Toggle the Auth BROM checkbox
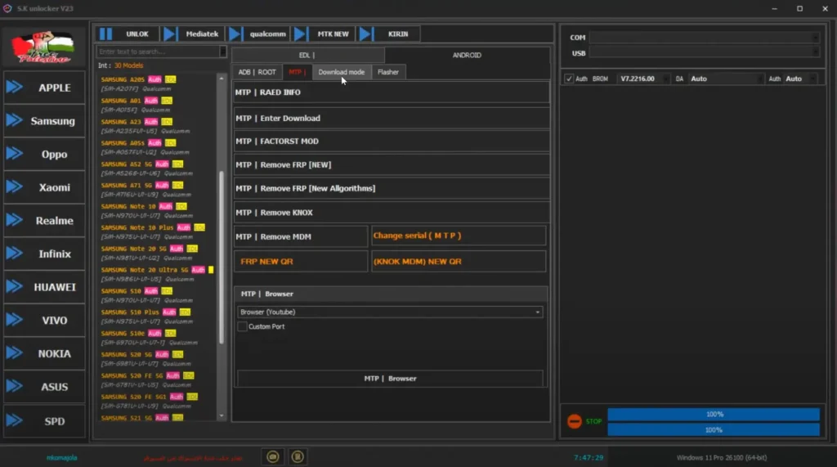Image resolution: width=837 pixels, height=467 pixels. pyautogui.click(x=569, y=79)
